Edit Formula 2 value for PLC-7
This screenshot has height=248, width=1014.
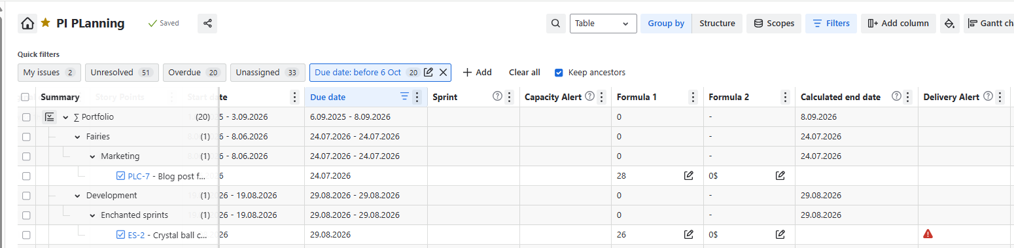(780, 175)
